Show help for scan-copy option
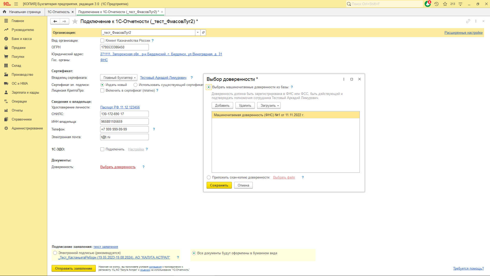 coord(303,177)
